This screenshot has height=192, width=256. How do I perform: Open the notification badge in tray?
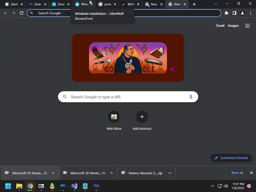[x=249, y=186]
